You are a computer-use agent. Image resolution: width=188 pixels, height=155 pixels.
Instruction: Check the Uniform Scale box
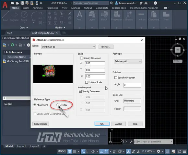point(87,82)
